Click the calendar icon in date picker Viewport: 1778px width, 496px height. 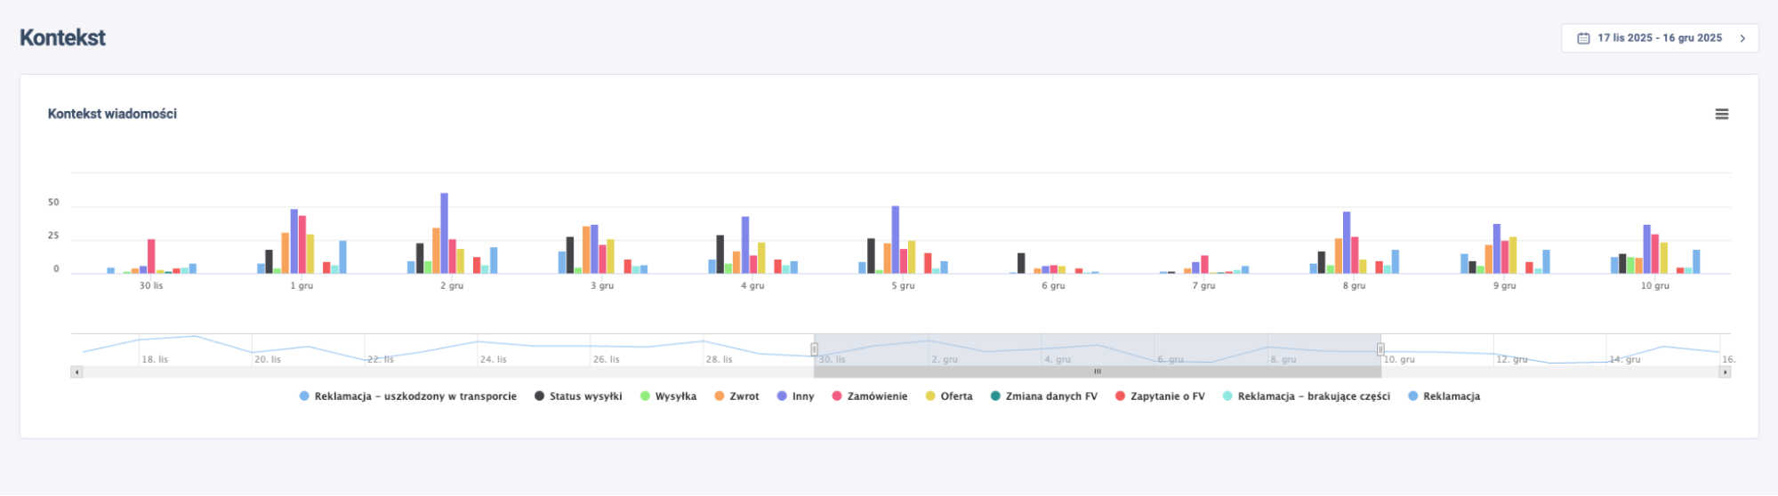[1583, 38]
